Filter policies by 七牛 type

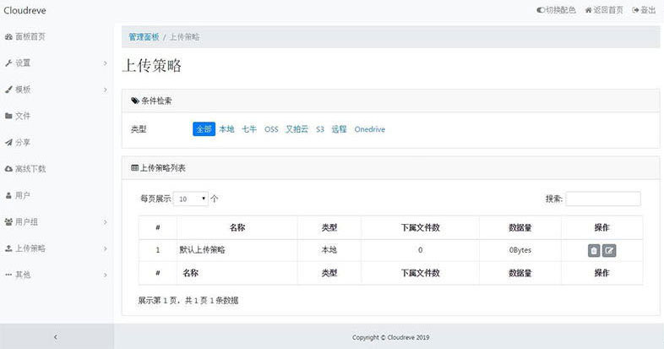coord(249,129)
